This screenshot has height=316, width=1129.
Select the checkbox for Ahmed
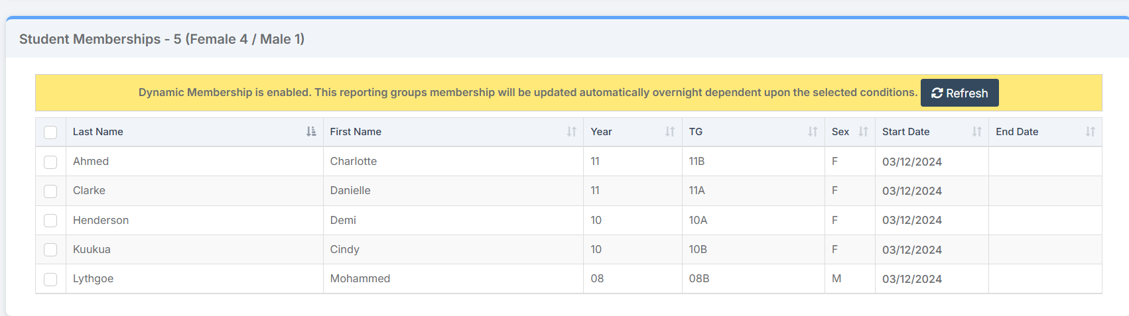click(x=50, y=162)
